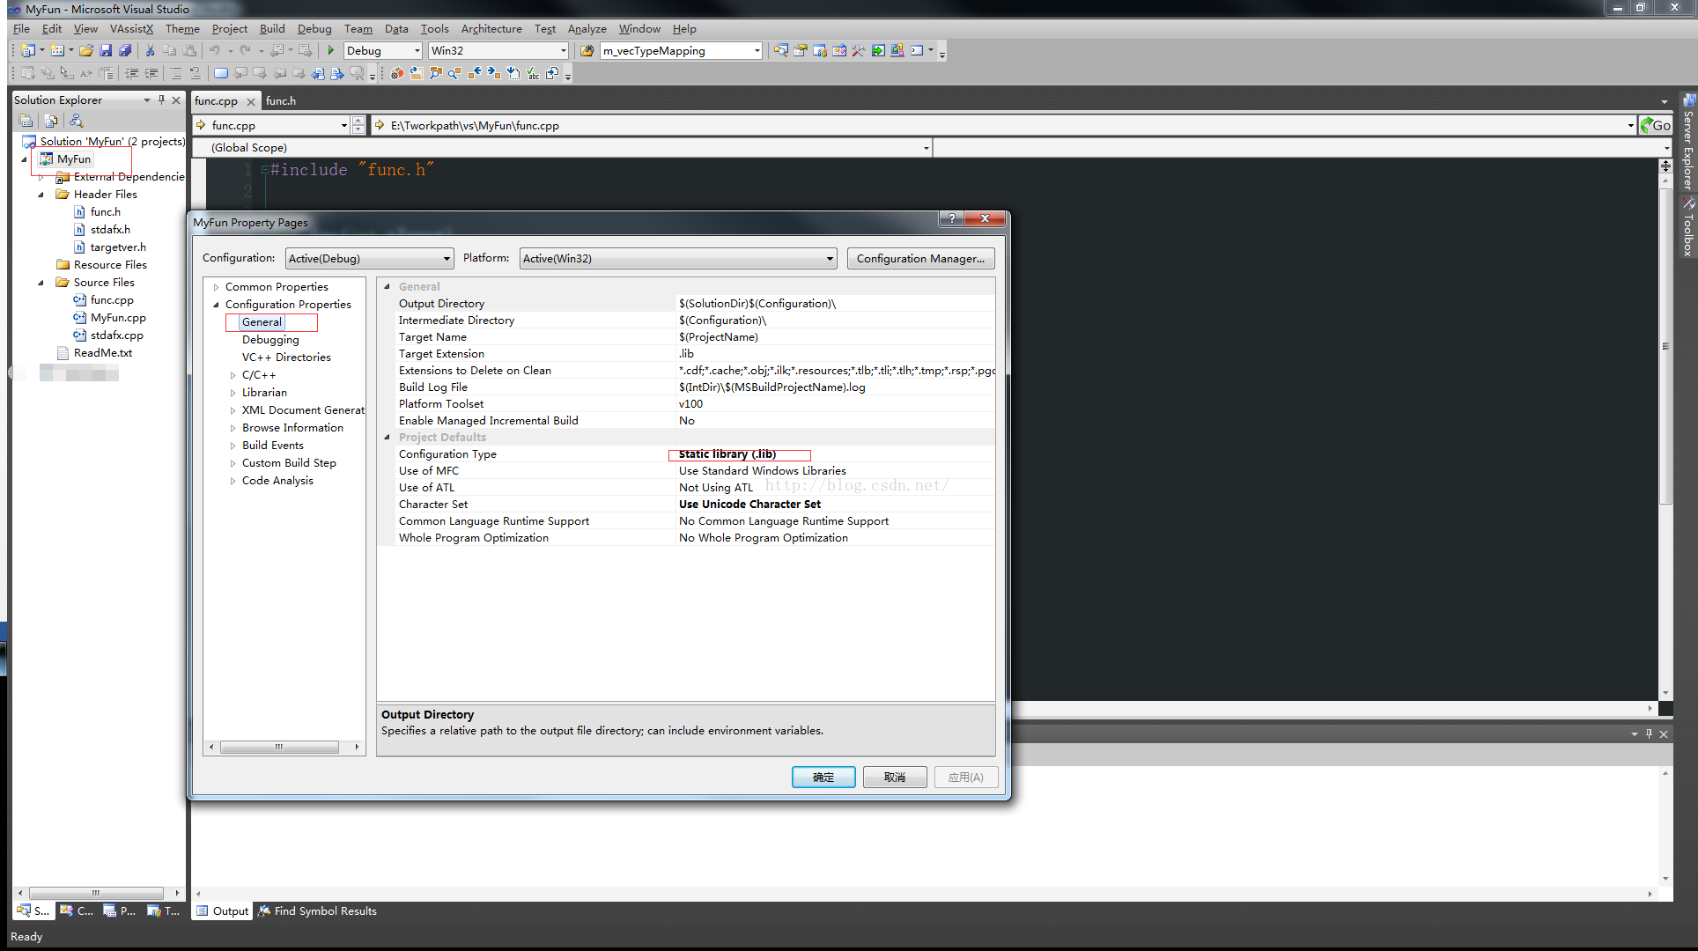
Task: Click the VAssistX Find References icon
Action: [455, 74]
